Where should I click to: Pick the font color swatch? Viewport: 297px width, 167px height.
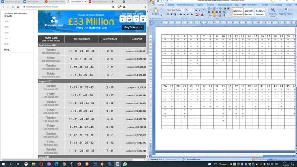(202, 14)
